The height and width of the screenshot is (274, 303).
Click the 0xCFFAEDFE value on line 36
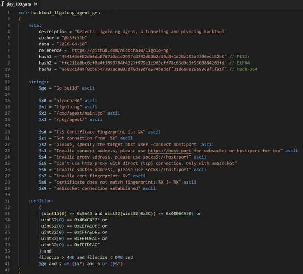pos(87,232)
